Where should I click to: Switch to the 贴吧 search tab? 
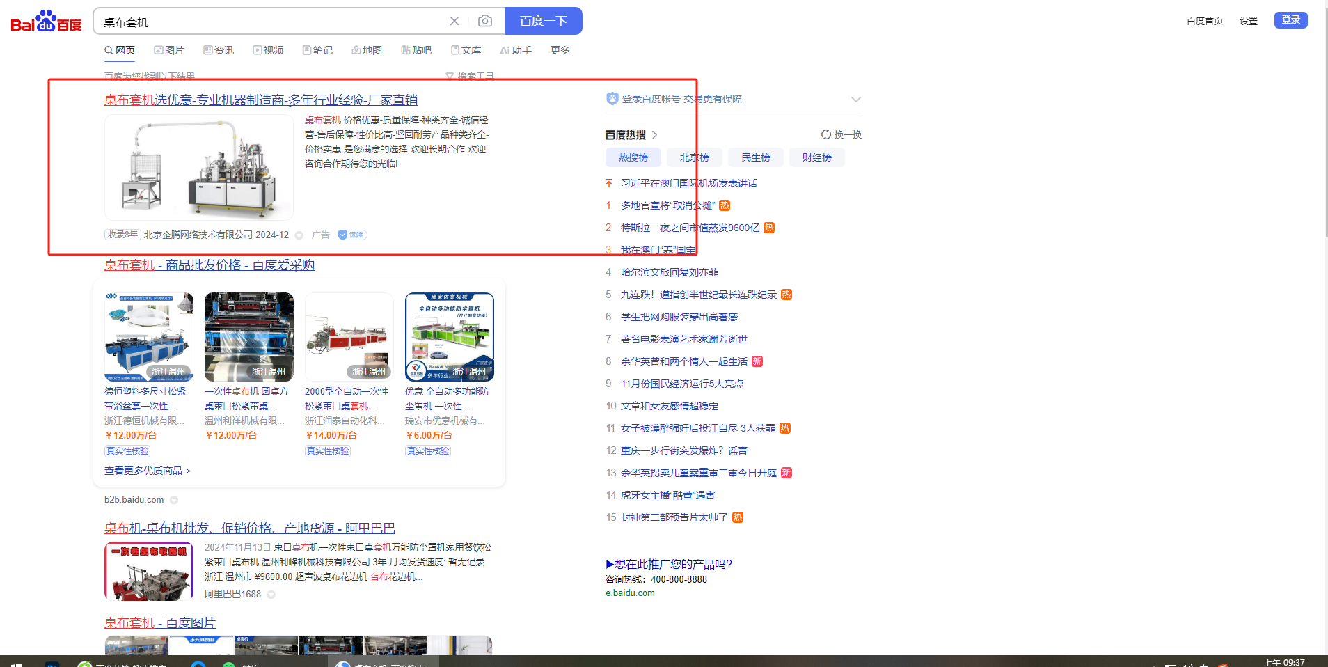pos(416,50)
